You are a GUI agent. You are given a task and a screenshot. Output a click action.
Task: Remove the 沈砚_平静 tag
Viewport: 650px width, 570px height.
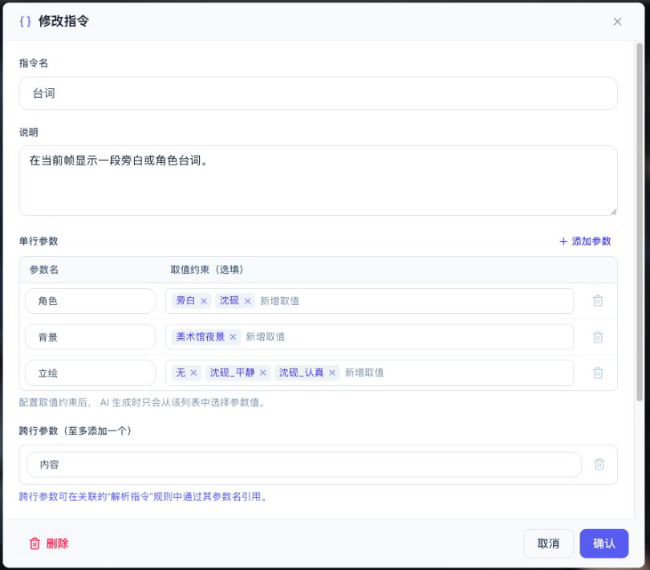[x=263, y=373]
